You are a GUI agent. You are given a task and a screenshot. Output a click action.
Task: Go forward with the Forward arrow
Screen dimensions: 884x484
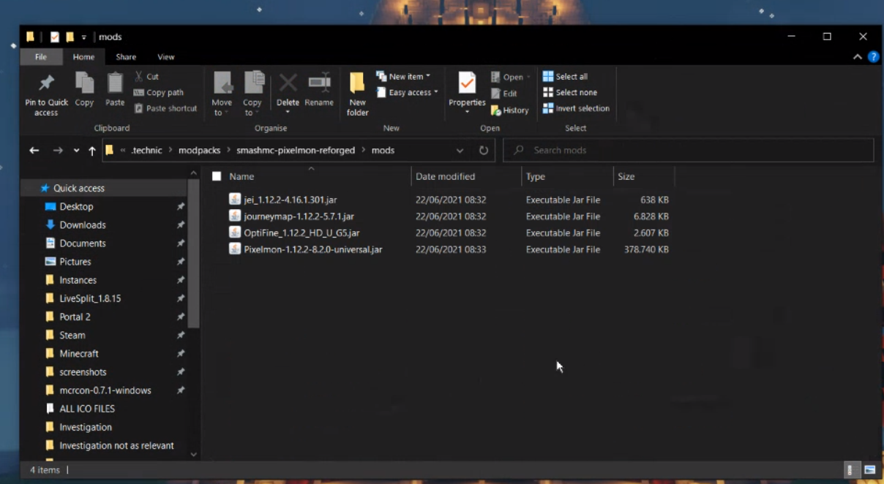(58, 150)
